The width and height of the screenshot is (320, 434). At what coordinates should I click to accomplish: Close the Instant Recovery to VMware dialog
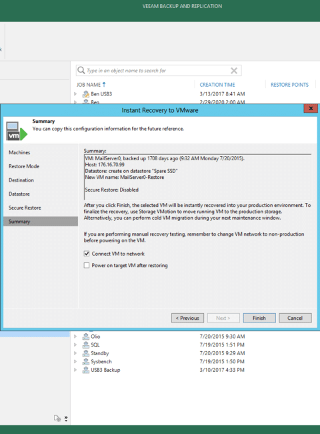pyautogui.click(x=311, y=108)
